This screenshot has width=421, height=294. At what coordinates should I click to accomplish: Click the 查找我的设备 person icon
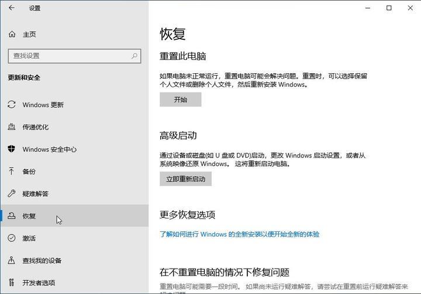tap(12, 261)
